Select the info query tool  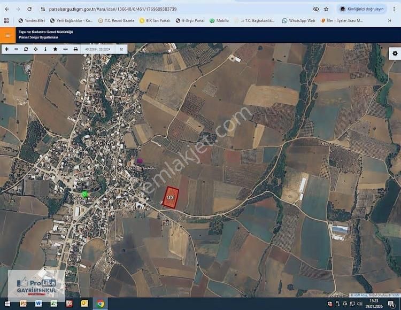[45, 49]
